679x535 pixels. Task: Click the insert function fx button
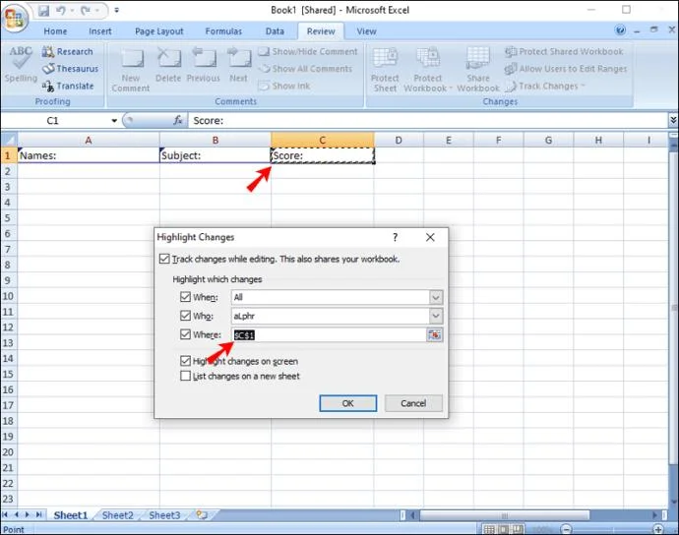(x=177, y=120)
